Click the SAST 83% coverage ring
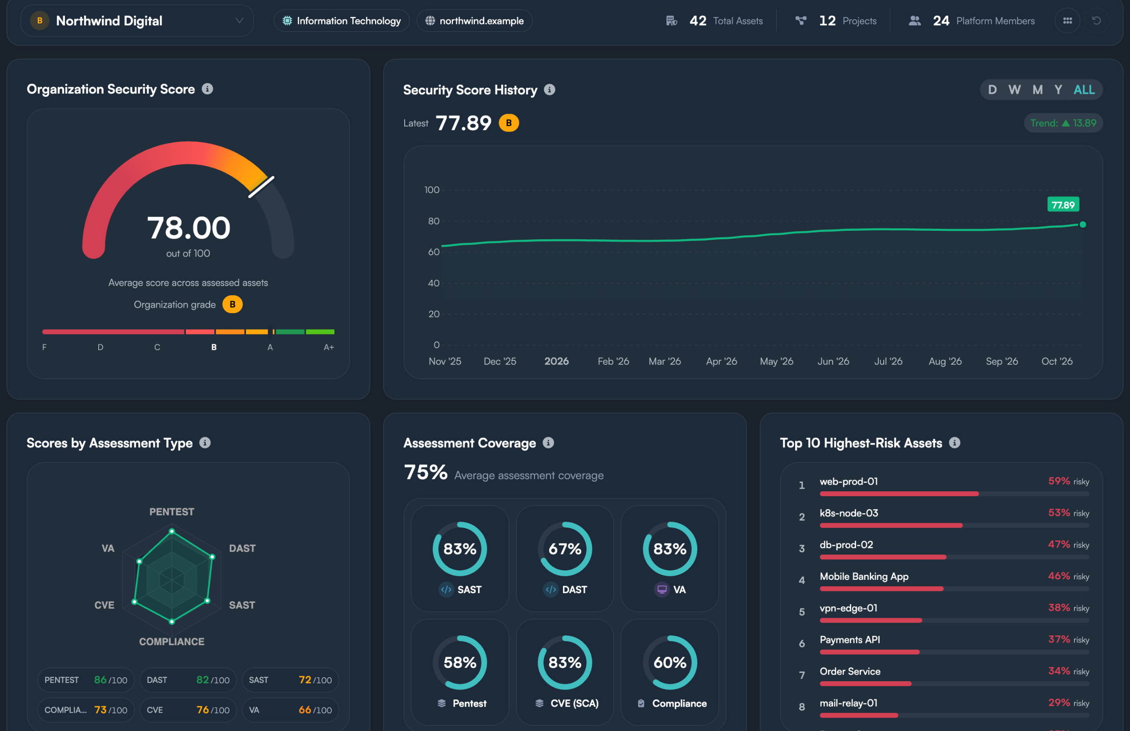Screen dimensions: 1130x731 point(459,549)
